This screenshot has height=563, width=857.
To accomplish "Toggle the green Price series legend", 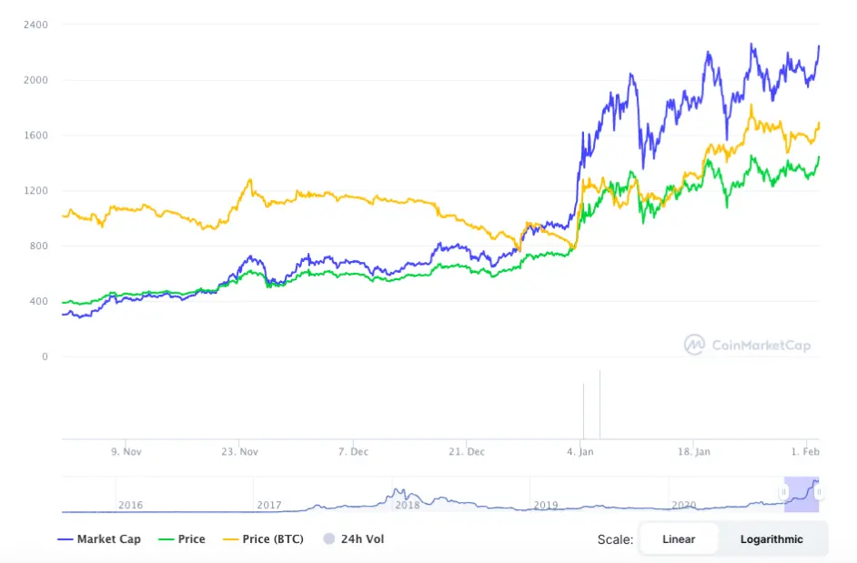I will coord(181,539).
